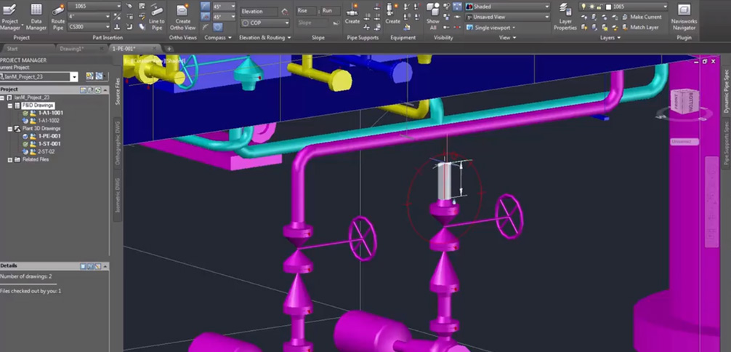Collapse the Plant 3D Drawings node
The width and height of the screenshot is (731, 352).
10,129
